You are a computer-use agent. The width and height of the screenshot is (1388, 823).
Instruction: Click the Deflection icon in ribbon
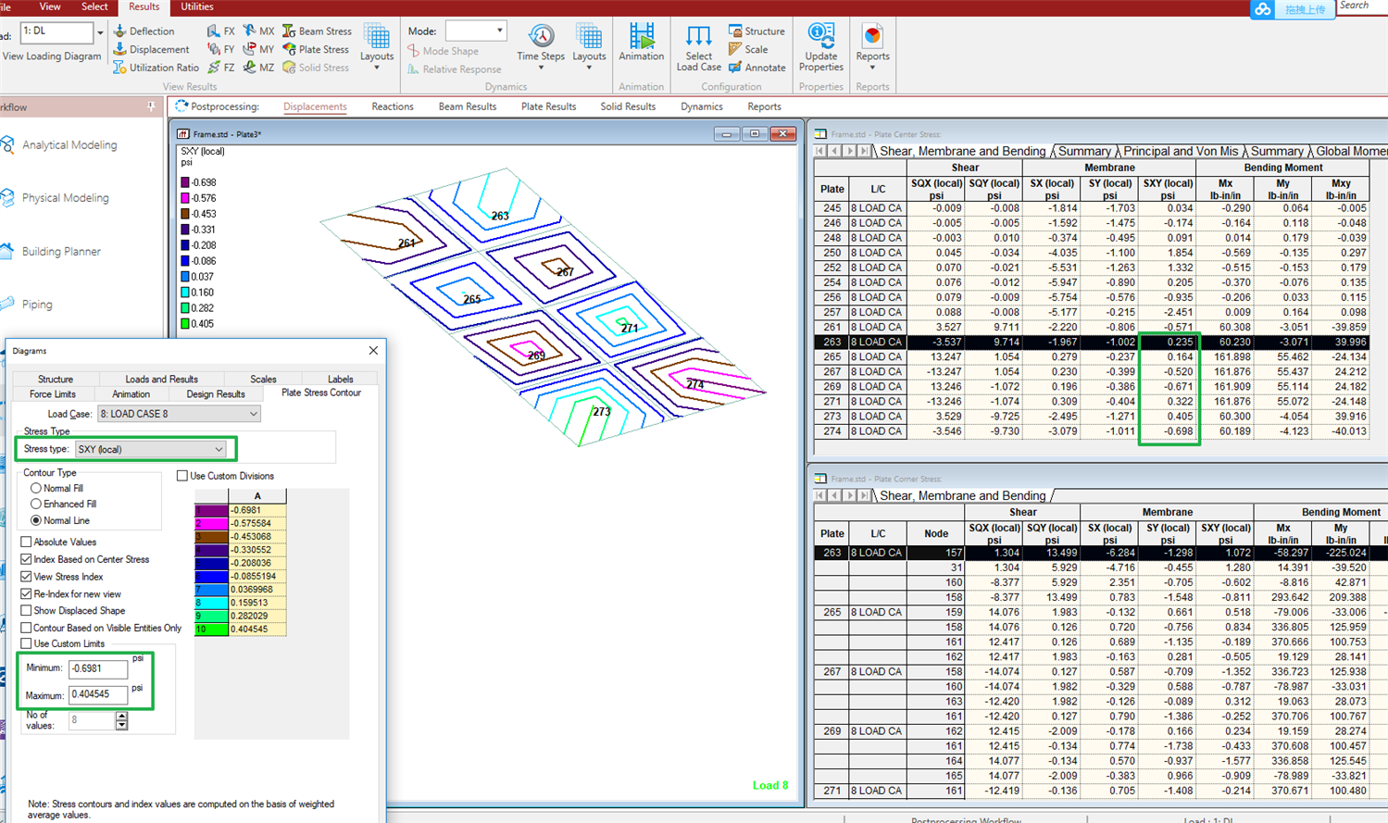tap(120, 31)
